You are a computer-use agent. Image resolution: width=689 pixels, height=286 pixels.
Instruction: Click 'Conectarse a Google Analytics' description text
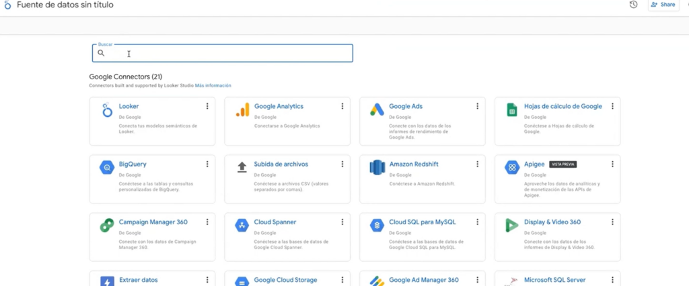tap(287, 126)
